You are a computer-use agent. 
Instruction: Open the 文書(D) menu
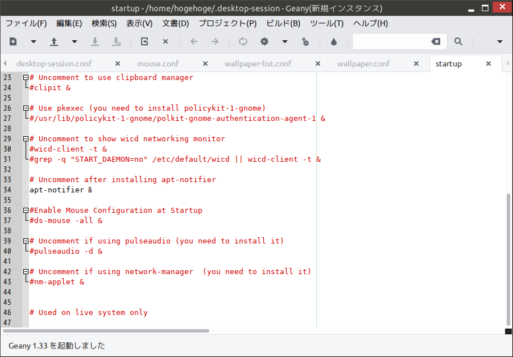(x=176, y=23)
